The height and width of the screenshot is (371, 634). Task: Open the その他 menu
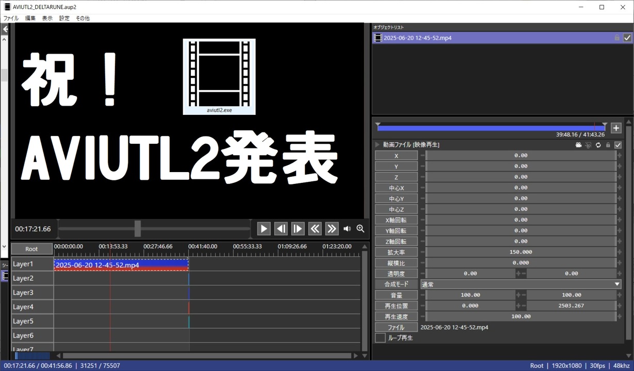tap(83, 18)
